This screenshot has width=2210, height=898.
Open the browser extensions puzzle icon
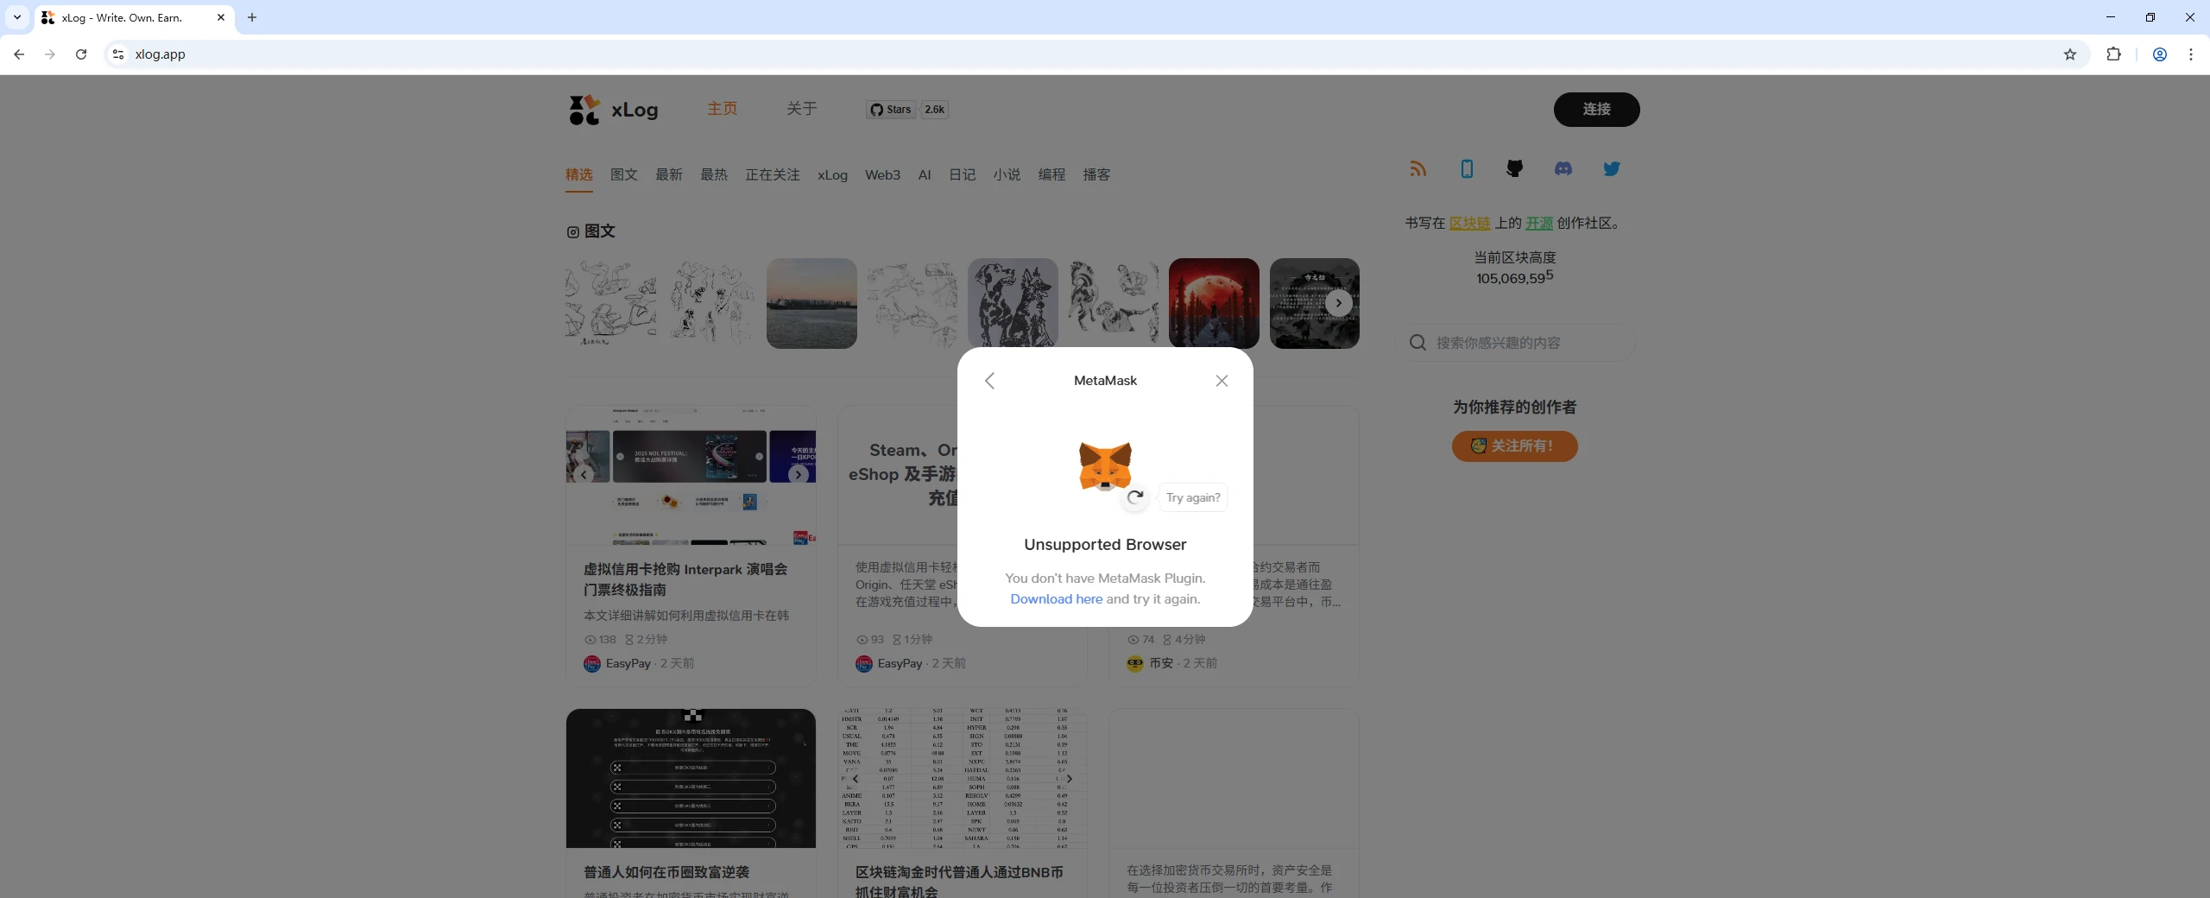click(x=2113, y=54)
